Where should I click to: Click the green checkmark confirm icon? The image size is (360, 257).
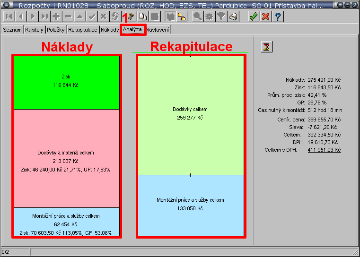pyautogui.click(x=254, y=17)
